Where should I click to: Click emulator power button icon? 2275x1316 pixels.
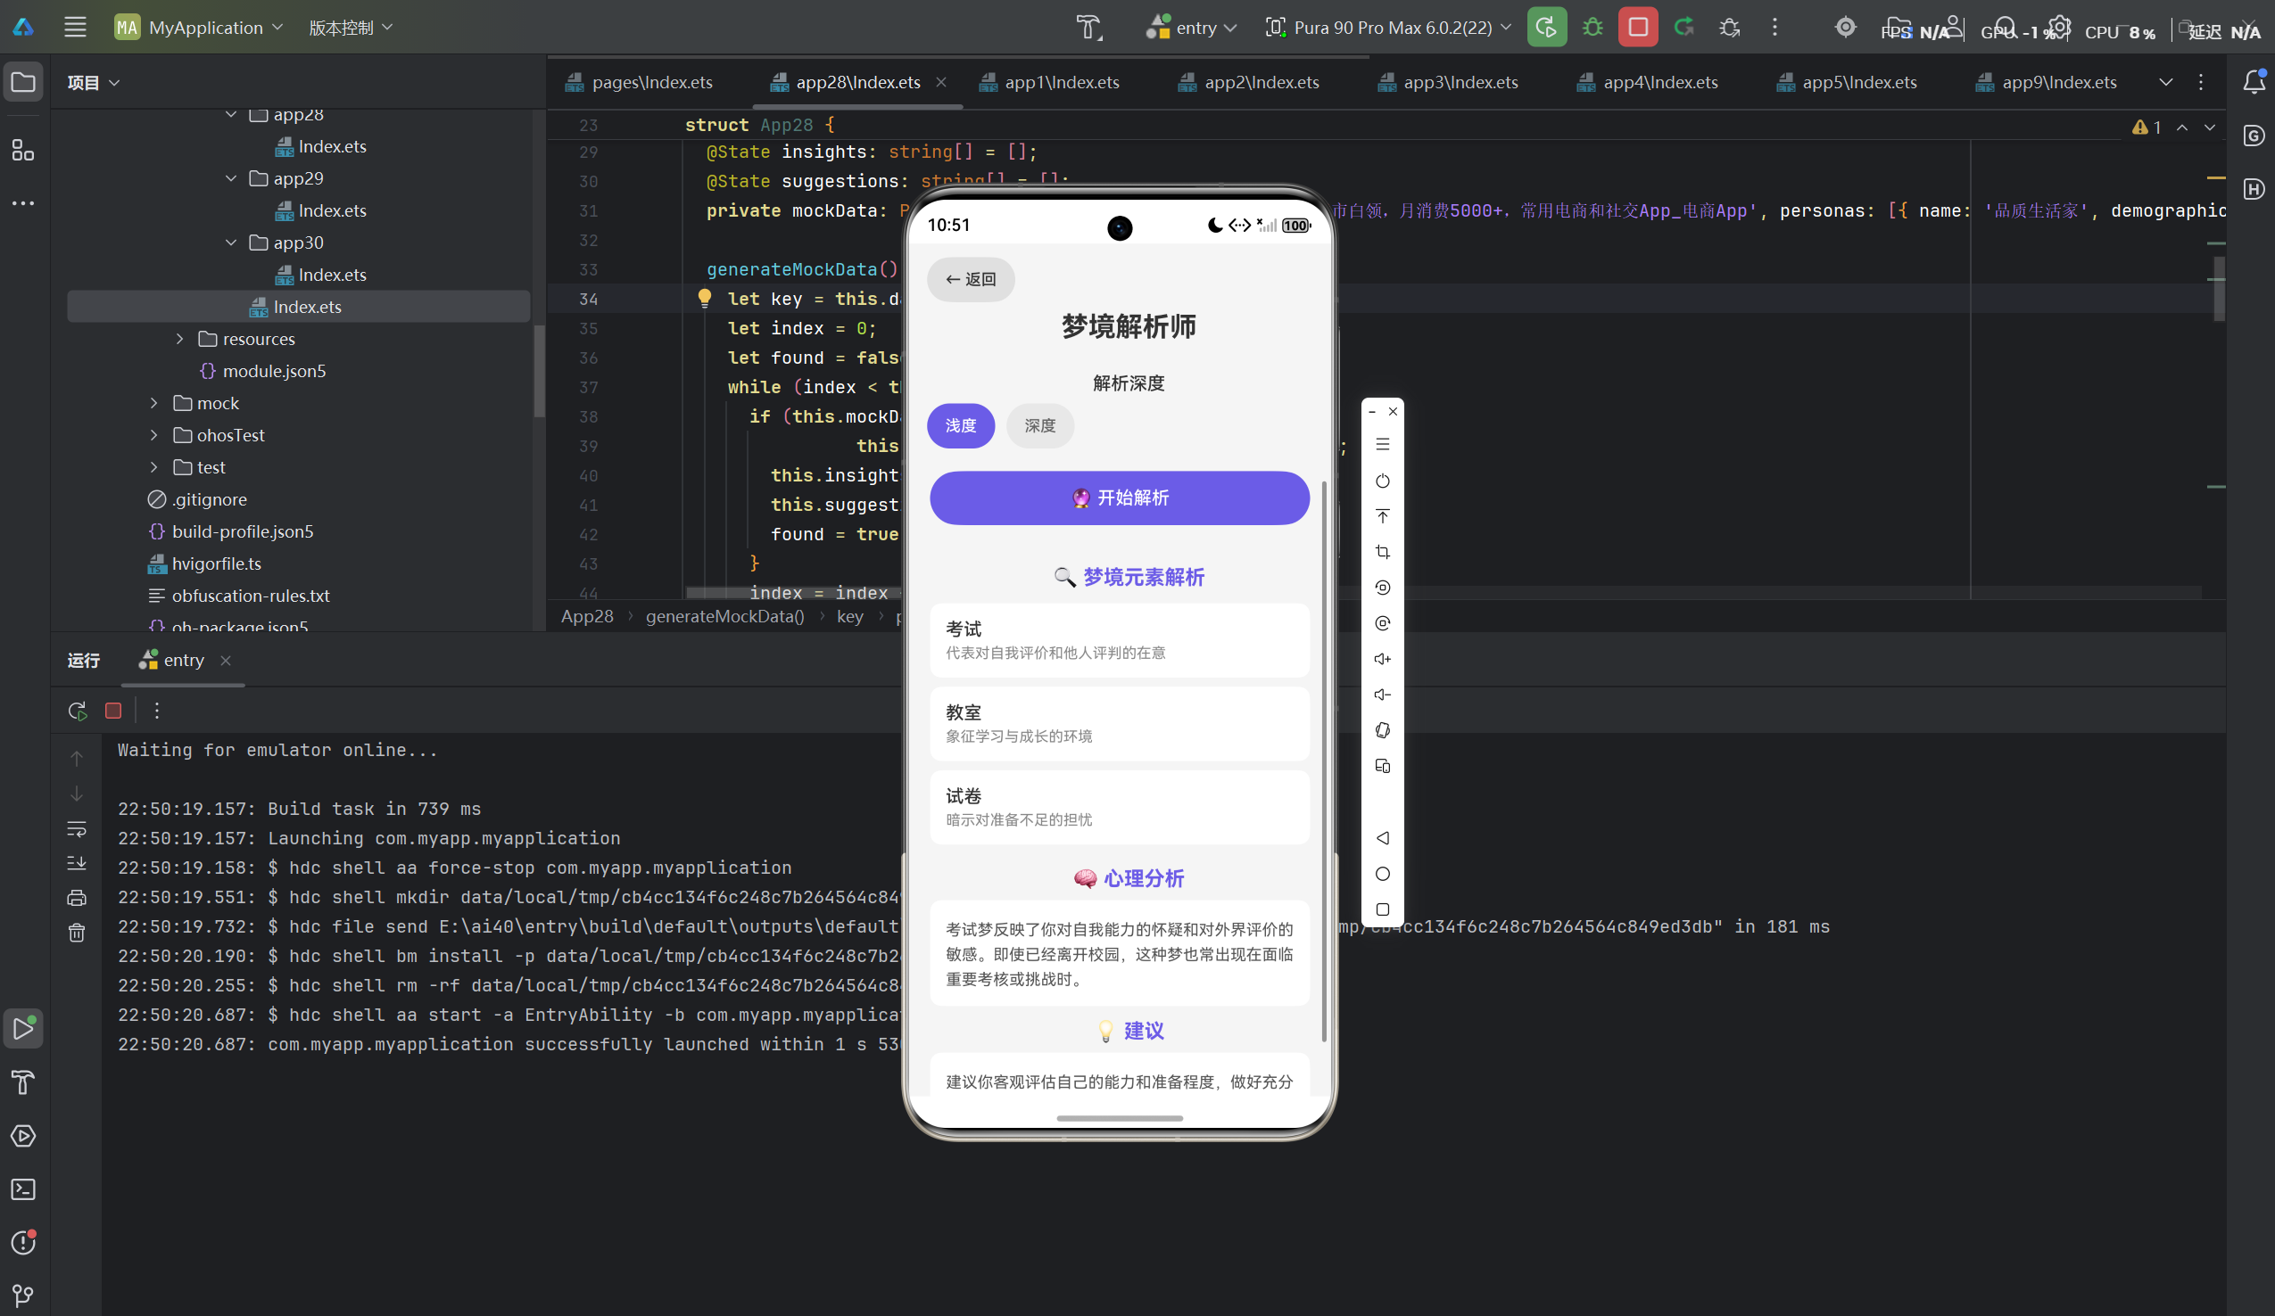(x=1382, y=481)
